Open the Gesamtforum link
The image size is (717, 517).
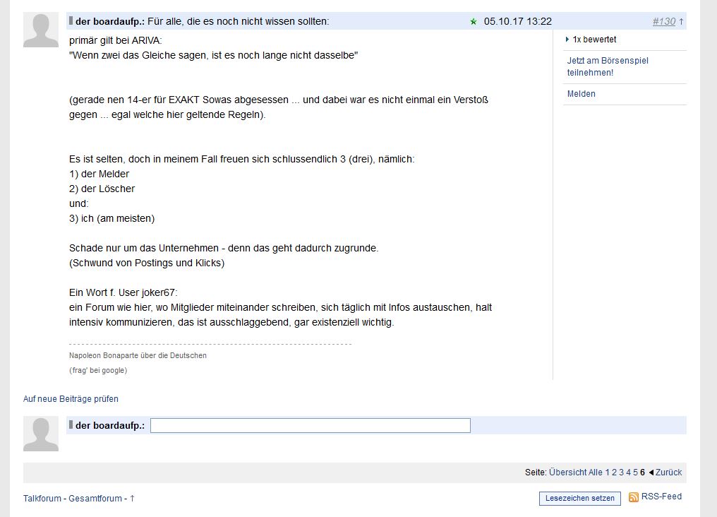(x=96, y=498)
